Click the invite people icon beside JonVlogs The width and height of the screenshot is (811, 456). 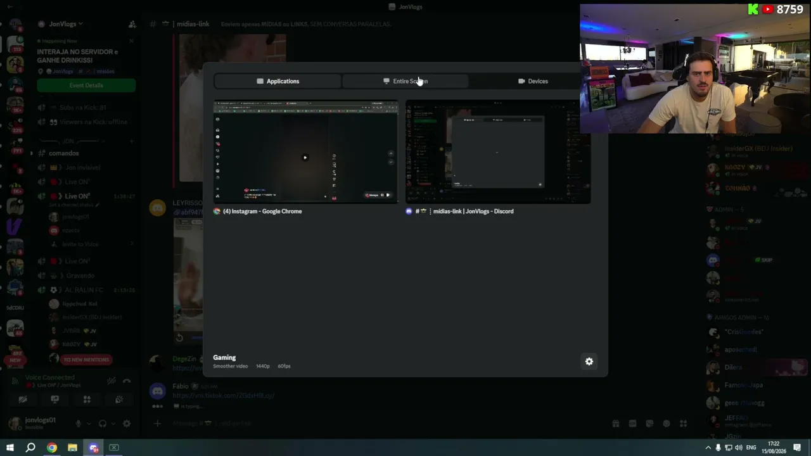coord(132,24)
